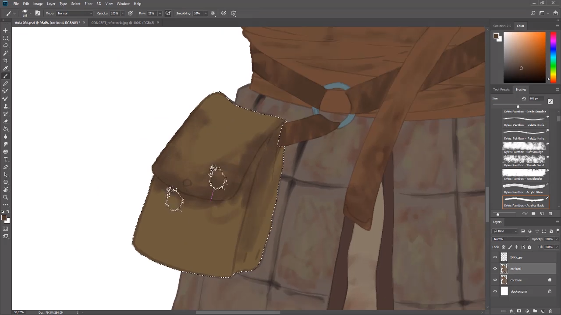Switch to CONCEPT_referencia.jpg document tab

point(122,23)
